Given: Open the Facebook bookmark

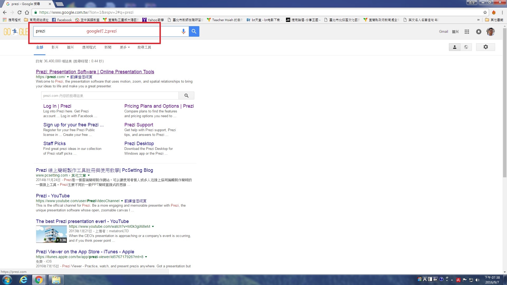Looking at the screenshot, I should click(62, 20).
